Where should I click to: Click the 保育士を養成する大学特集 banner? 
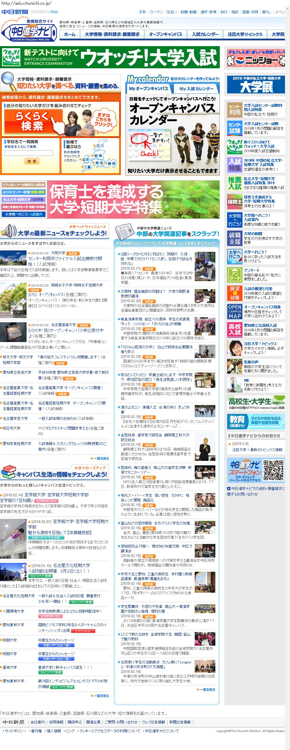pos(133,200)
